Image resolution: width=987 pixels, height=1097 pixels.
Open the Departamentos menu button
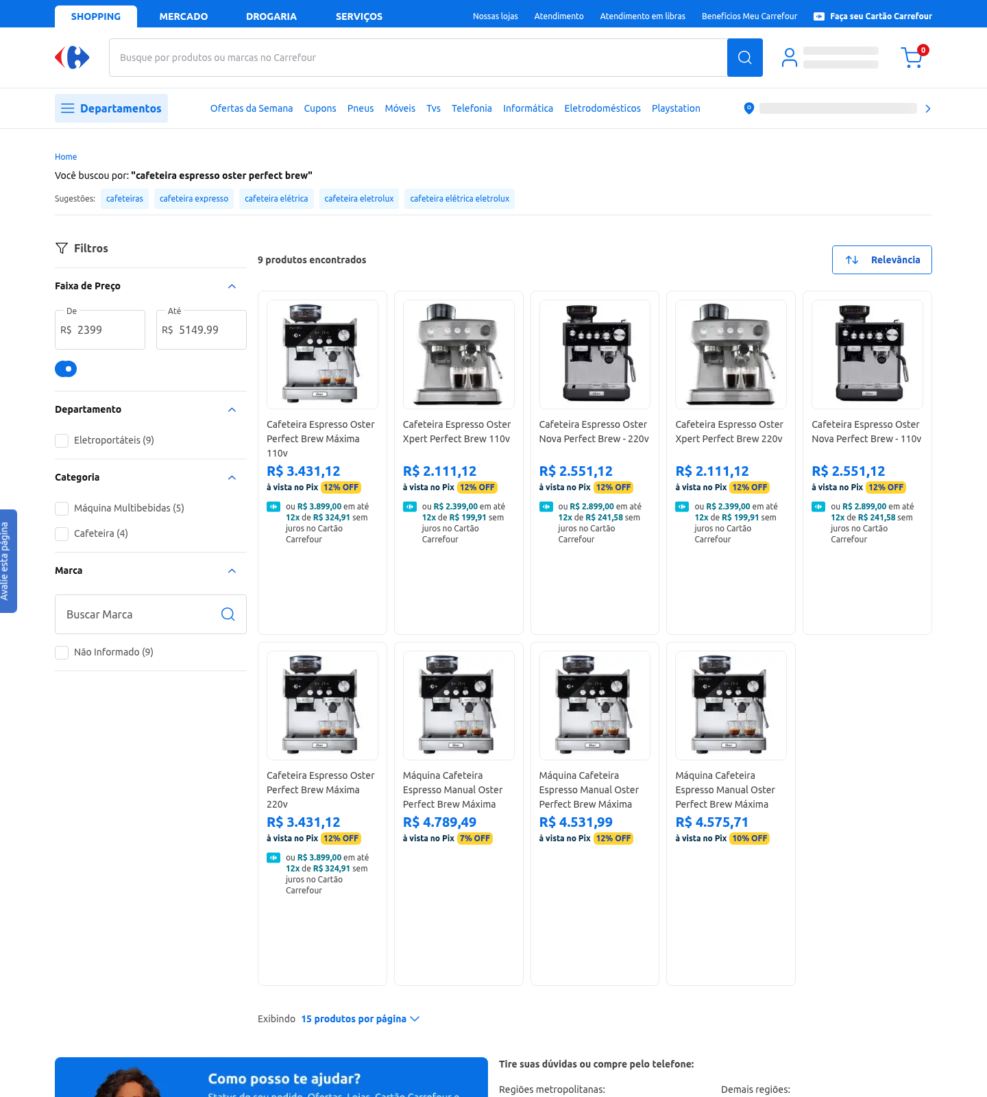111,108
